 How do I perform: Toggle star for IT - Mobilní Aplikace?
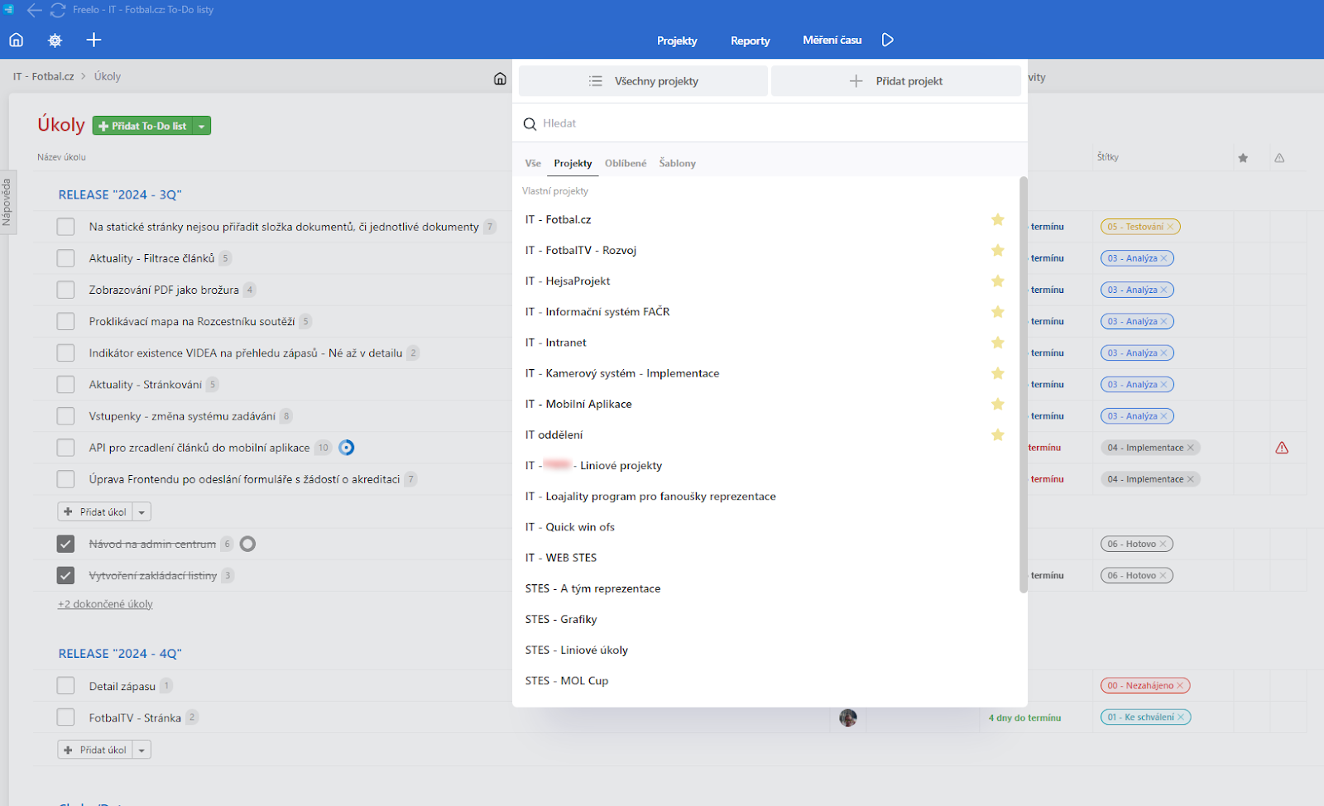click(x=998, y=404)
